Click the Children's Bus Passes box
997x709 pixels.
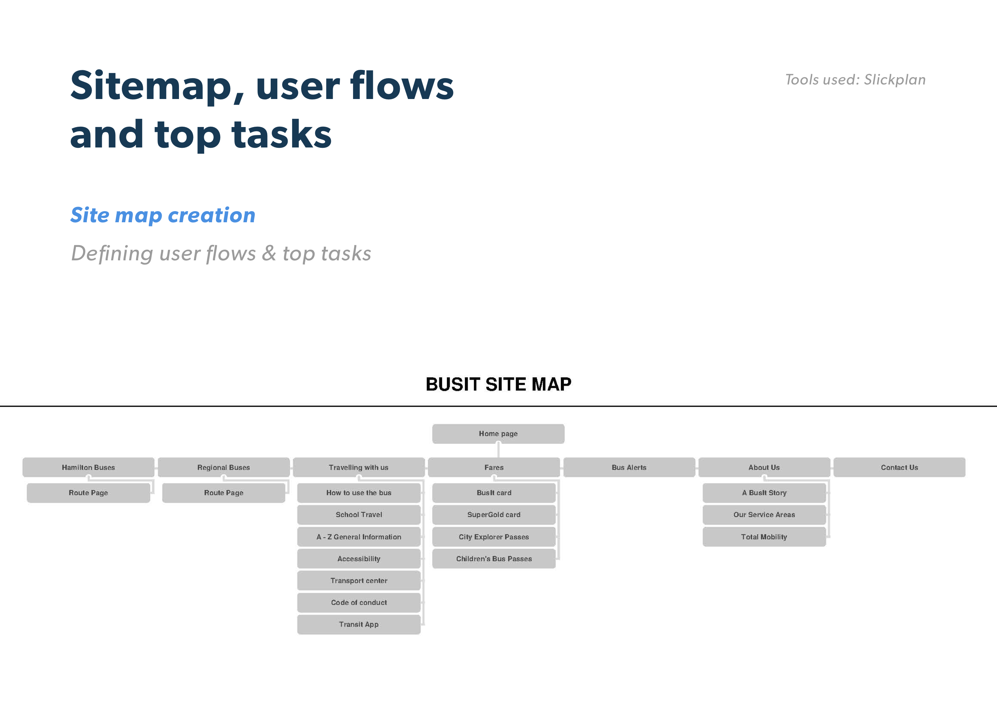pyautogui.click(x=494, y=559)
